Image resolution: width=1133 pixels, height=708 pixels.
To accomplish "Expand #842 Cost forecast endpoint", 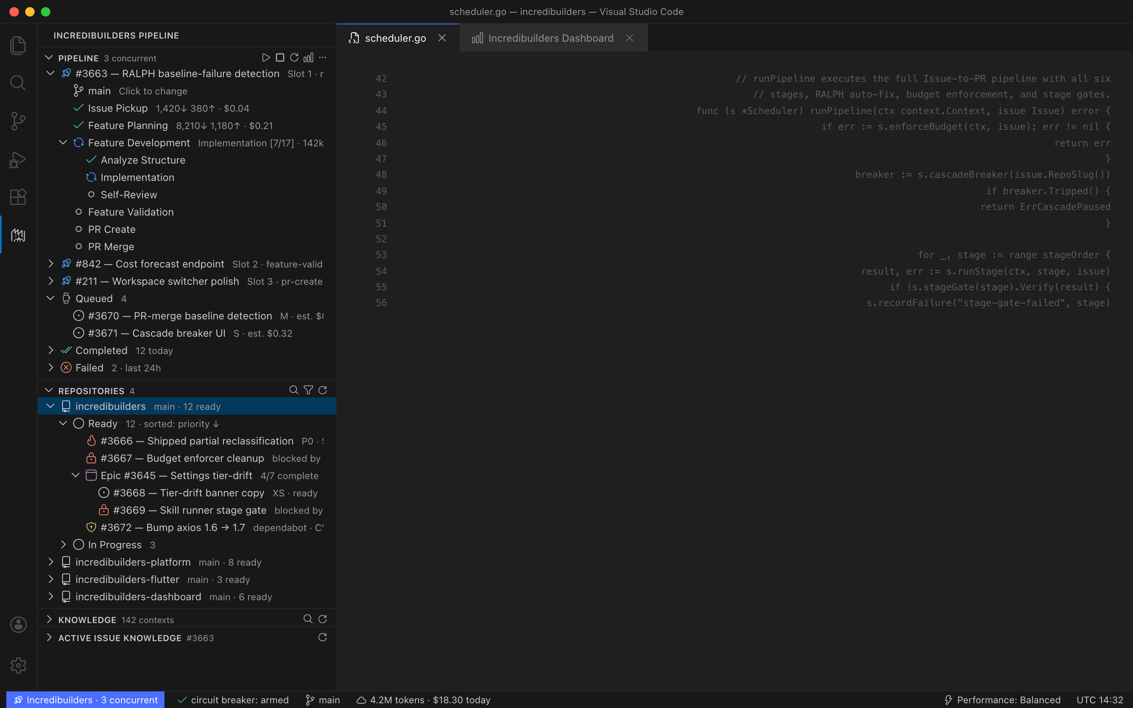I will [x=51, y=264].
